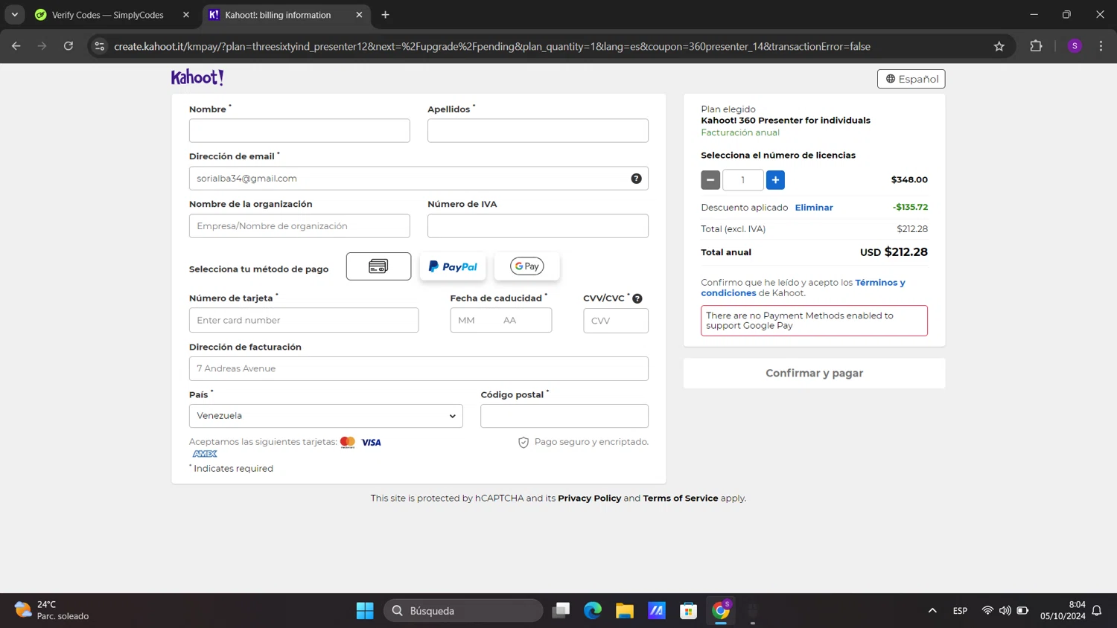
Task: Select the Kahoot! billing information tab
Action: coord(278,15)
